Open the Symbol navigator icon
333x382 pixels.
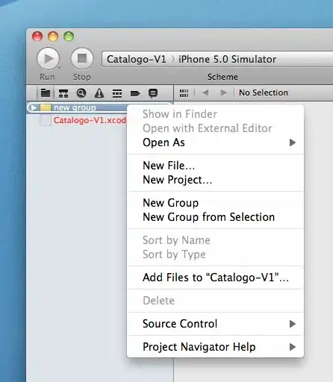click(x=63, y=93)
